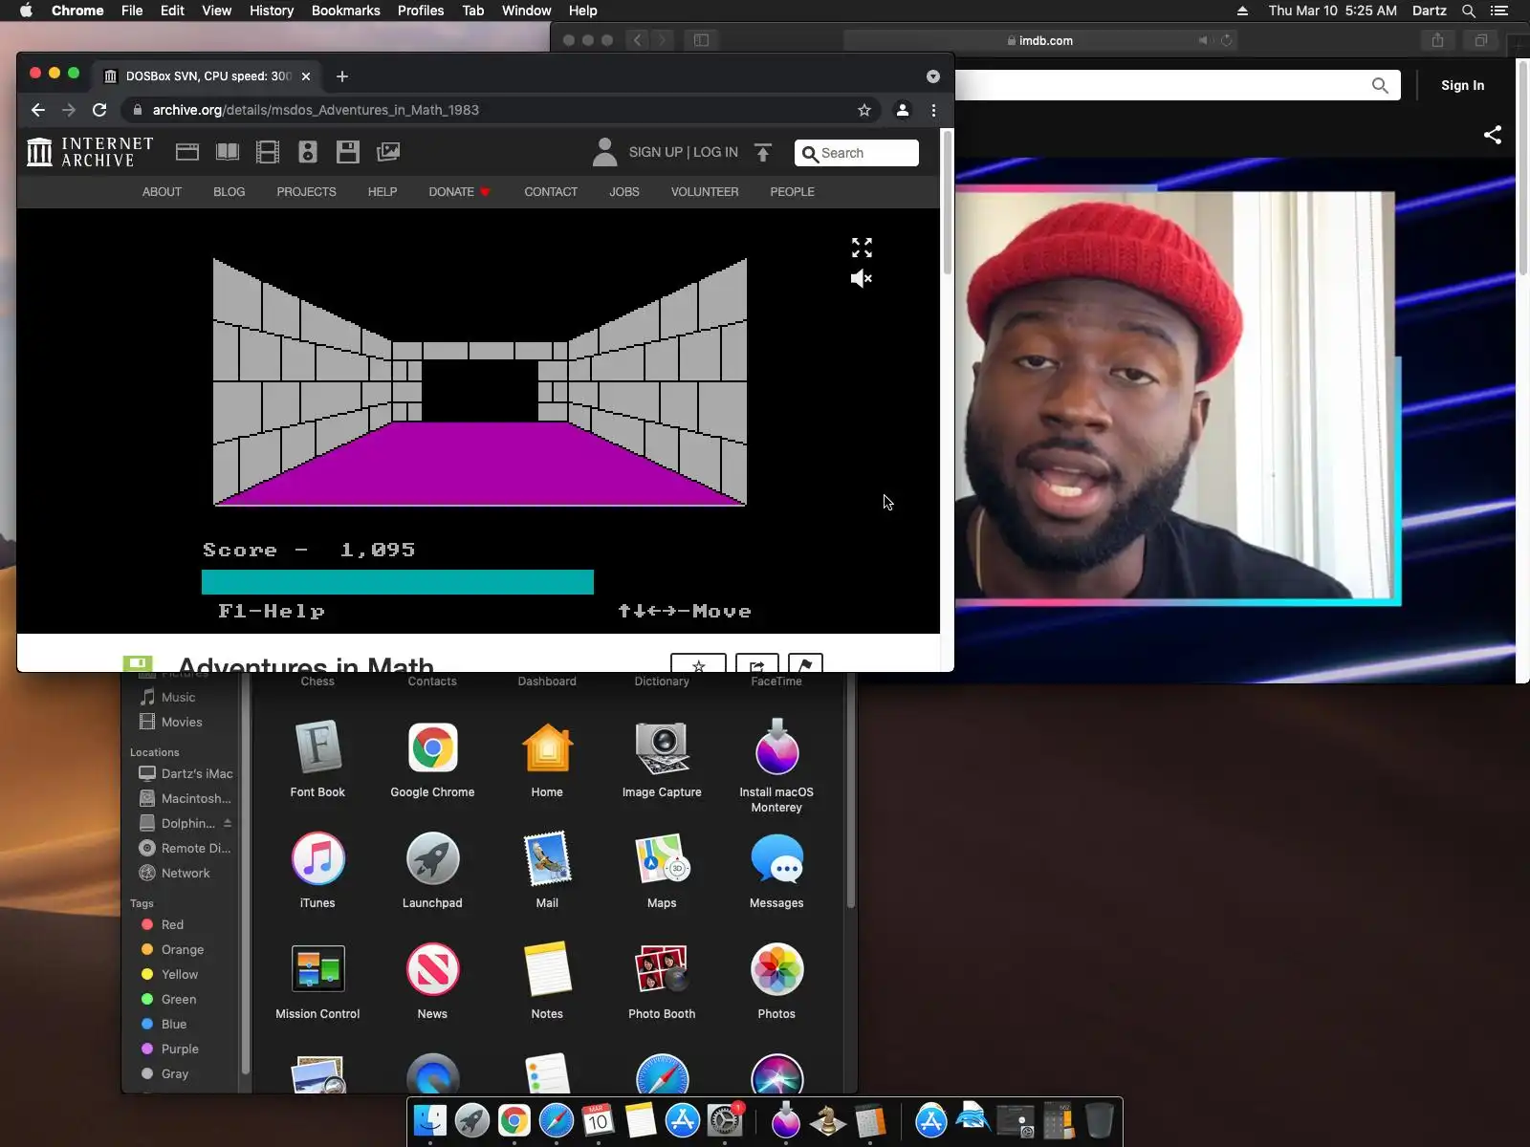Open the Trash in the Dock
1530x1147 pixels.
1100,1120
